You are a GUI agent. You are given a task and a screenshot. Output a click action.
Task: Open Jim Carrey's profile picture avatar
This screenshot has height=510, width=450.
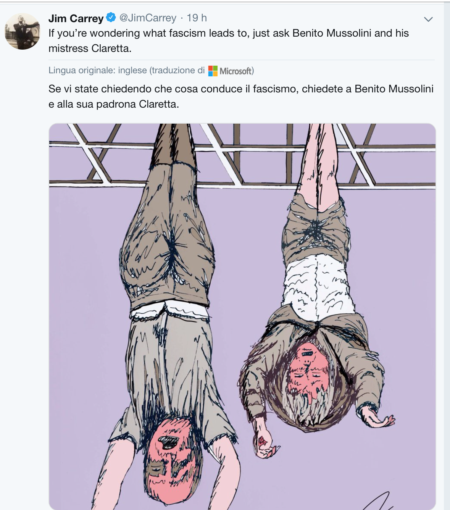23,31
